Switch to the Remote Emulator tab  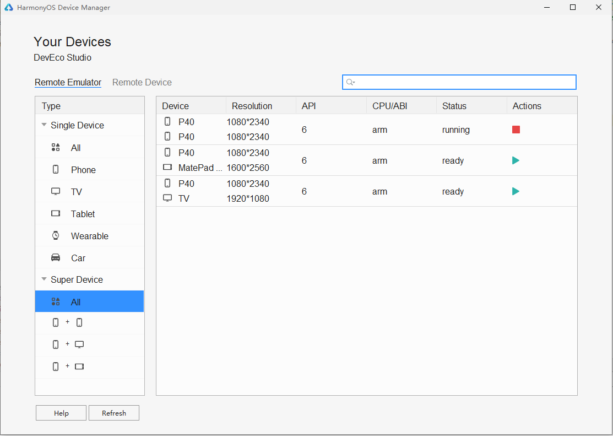(68, 82)
